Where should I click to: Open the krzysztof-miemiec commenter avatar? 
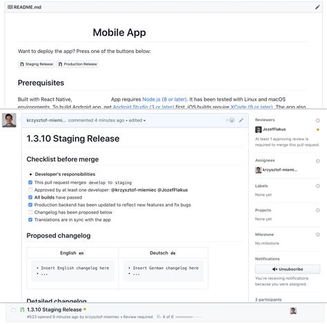[9, 120]
